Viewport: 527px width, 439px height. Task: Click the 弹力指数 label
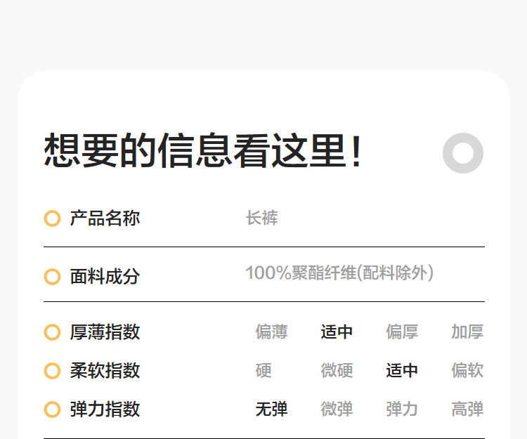(x=105, y=409)
